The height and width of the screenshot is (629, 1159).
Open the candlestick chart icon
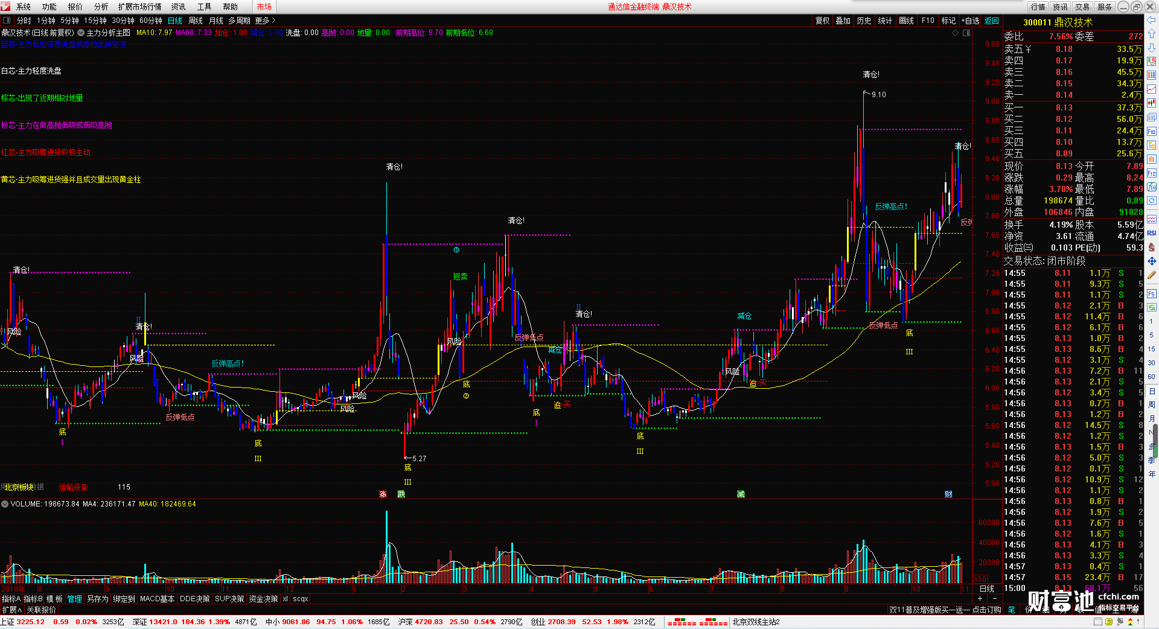1152,103
